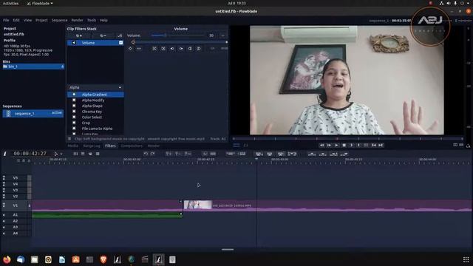This screenshot has width=473, height=266.
Task: Go to previous keyframe in Volume editor
Action: click(154, 49)
